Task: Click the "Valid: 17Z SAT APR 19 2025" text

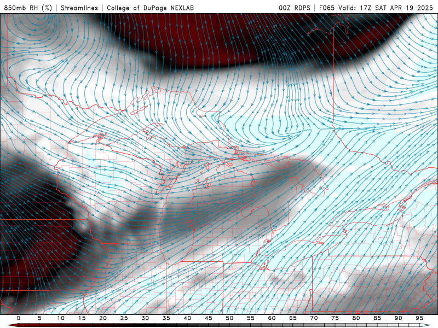Action: 385,8
